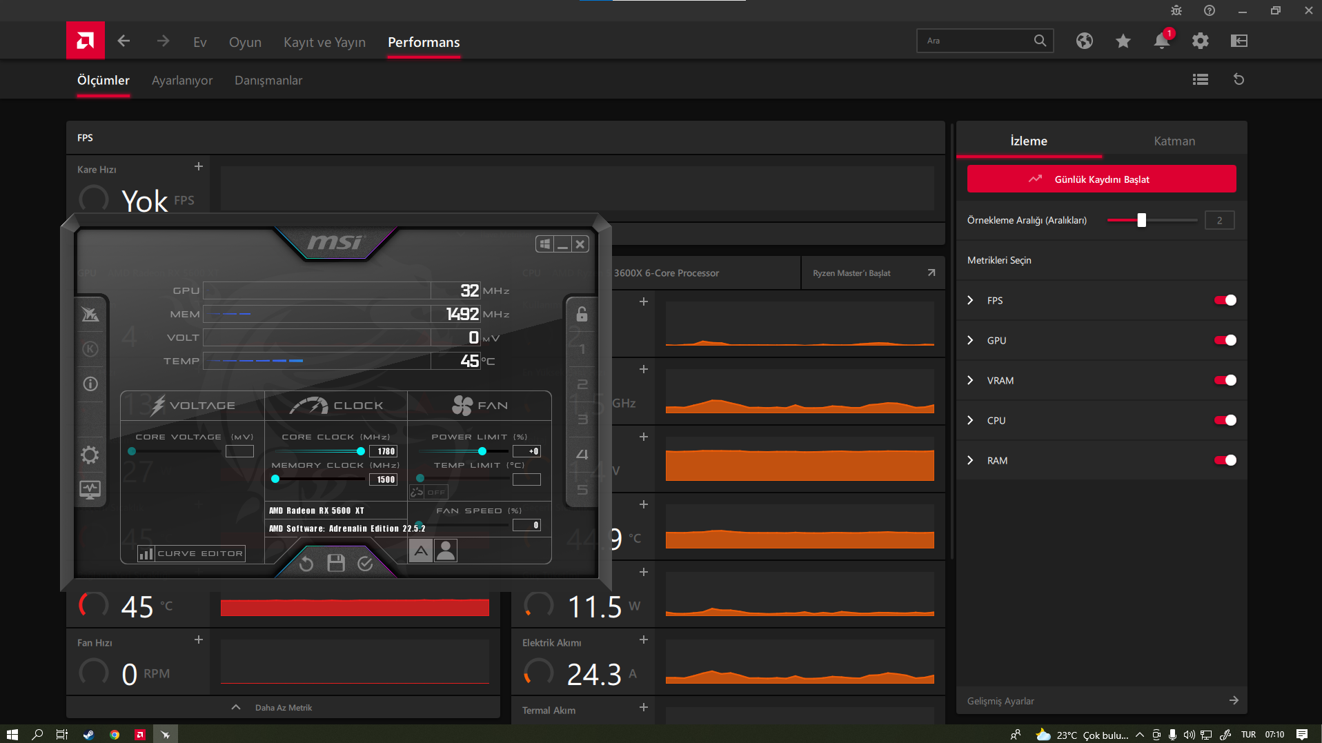The image size is (1322, 743).
Task: Open Afterburner hardware monitor icon
Action: (x=90, y=490)
